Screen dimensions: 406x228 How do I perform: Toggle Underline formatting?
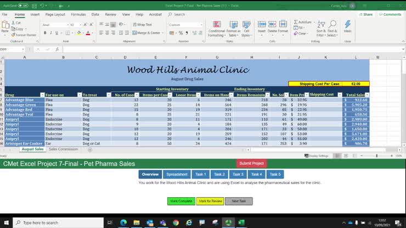[57, 33]
